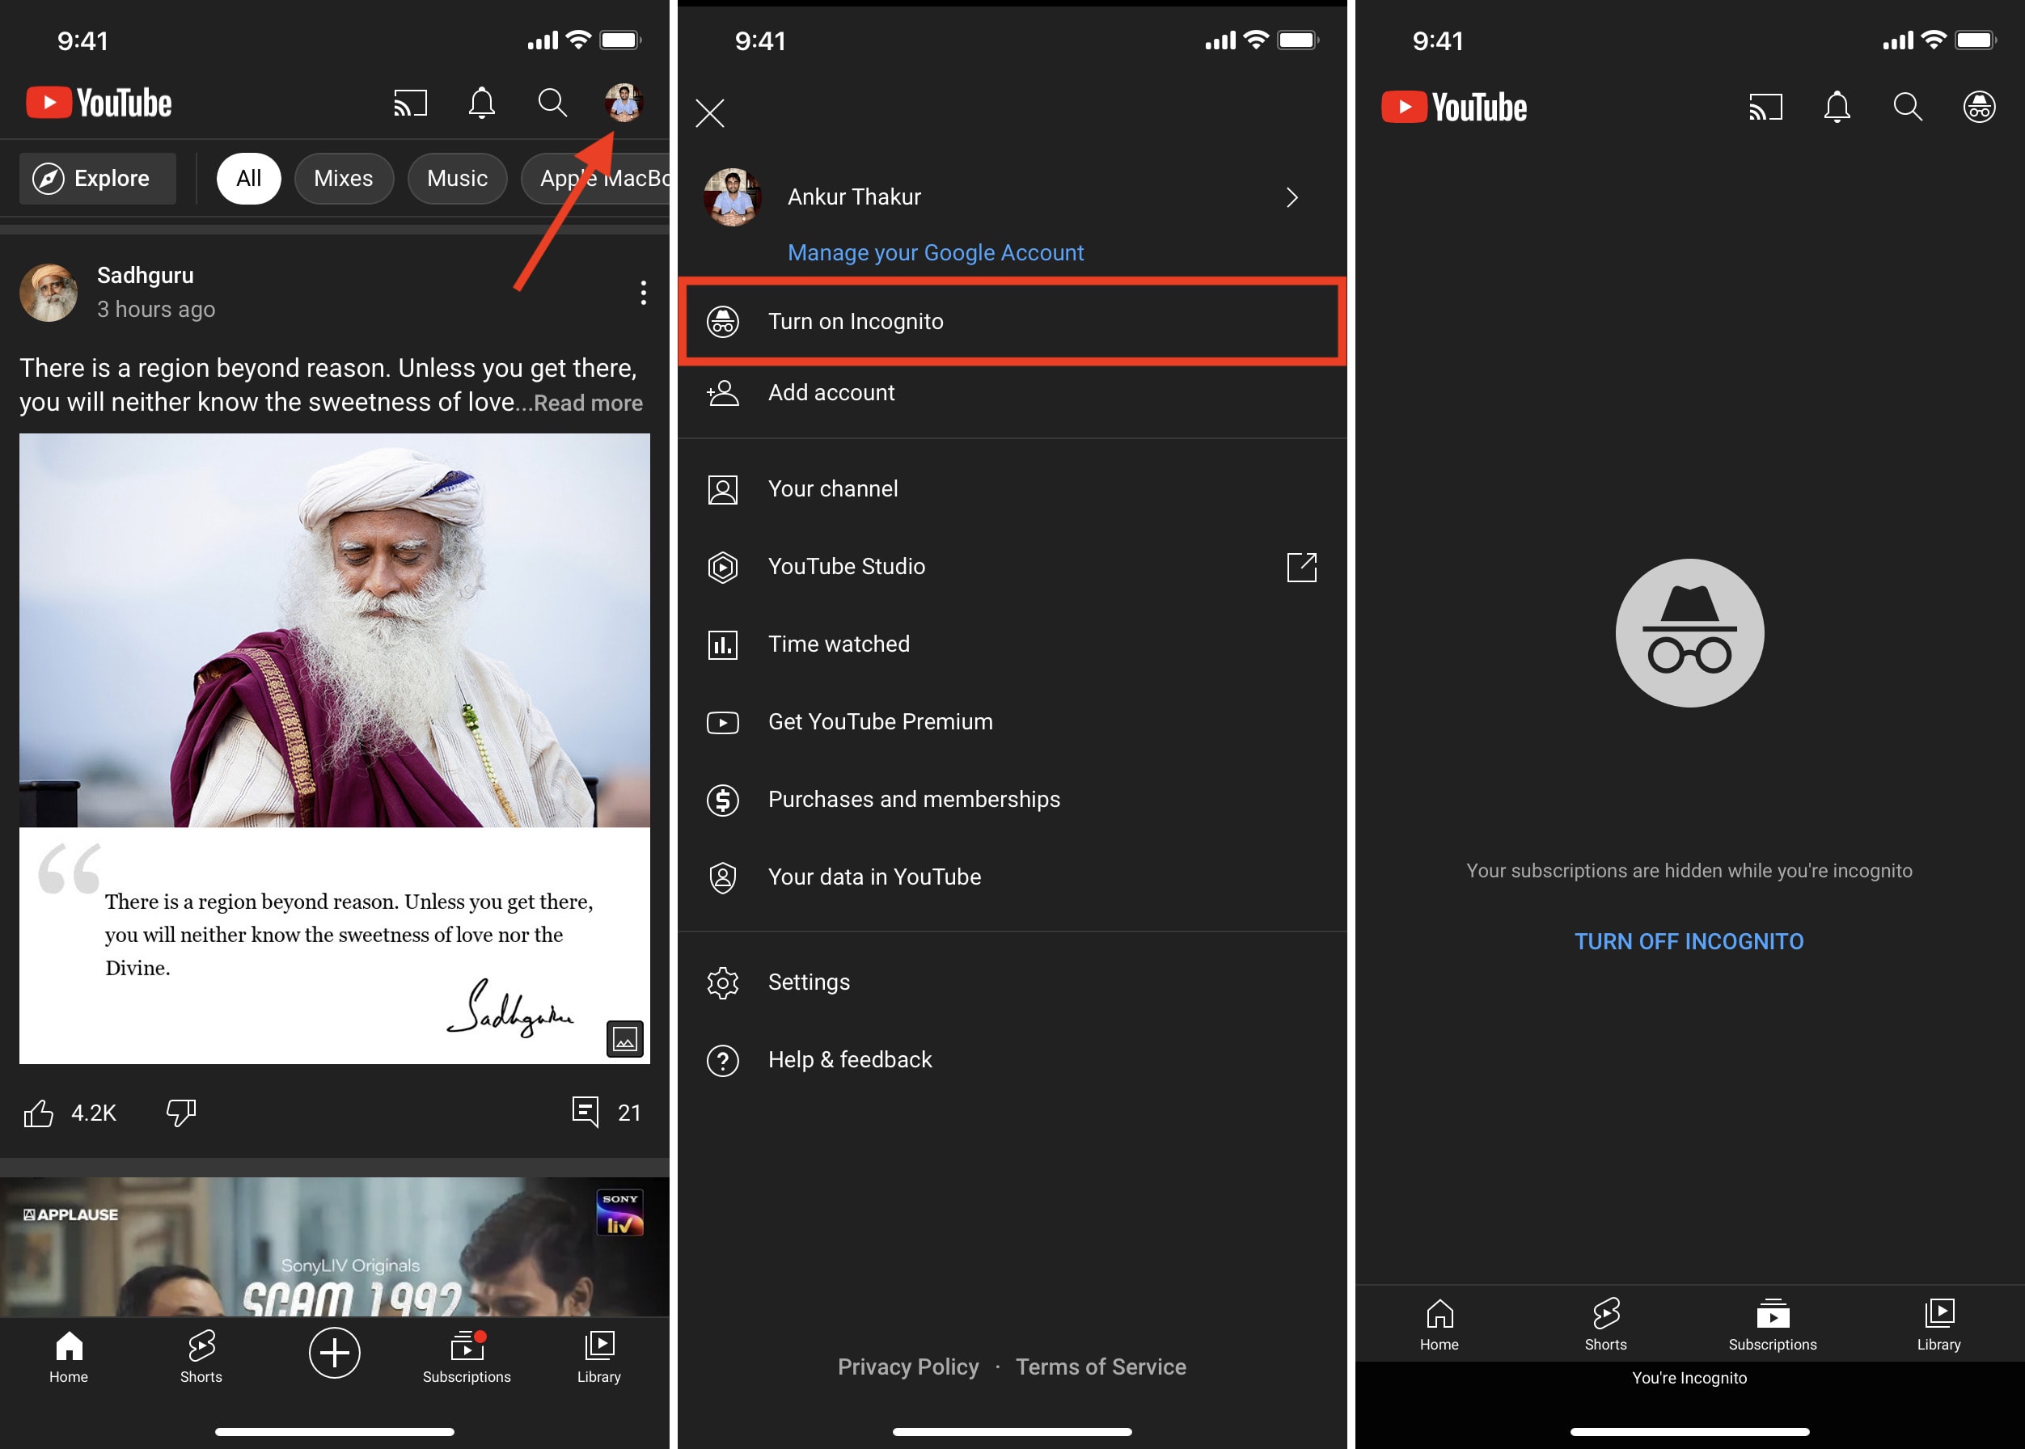Viewport: 2025px width, 1449px height.
Task: Open the Privacy Policy link
Action: pos(907,1367)
